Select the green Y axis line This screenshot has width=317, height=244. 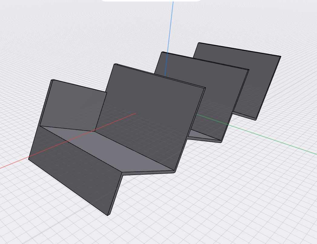272,130
